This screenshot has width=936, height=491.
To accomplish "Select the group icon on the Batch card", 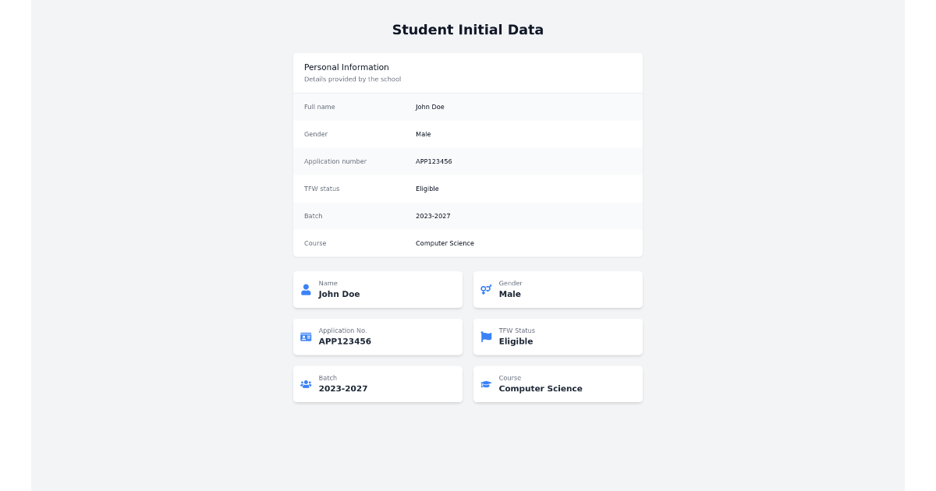I will pyautogui.click(x=306, y=383).
